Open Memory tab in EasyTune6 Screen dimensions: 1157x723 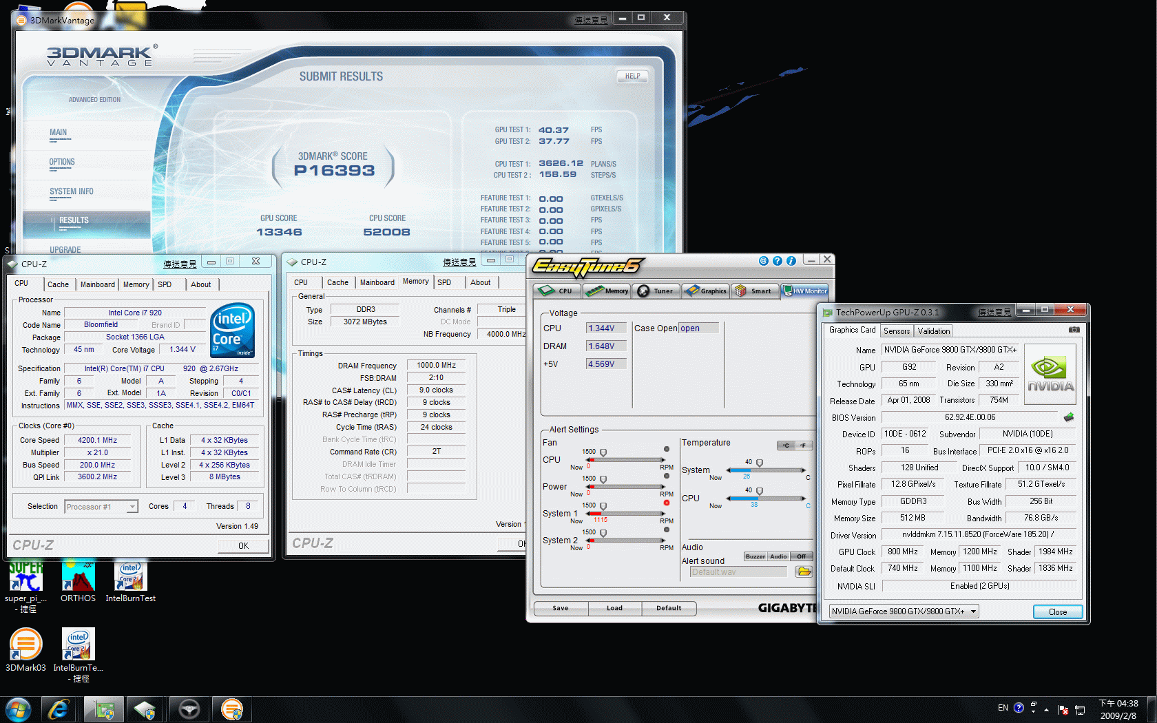[x=607, y=291]
